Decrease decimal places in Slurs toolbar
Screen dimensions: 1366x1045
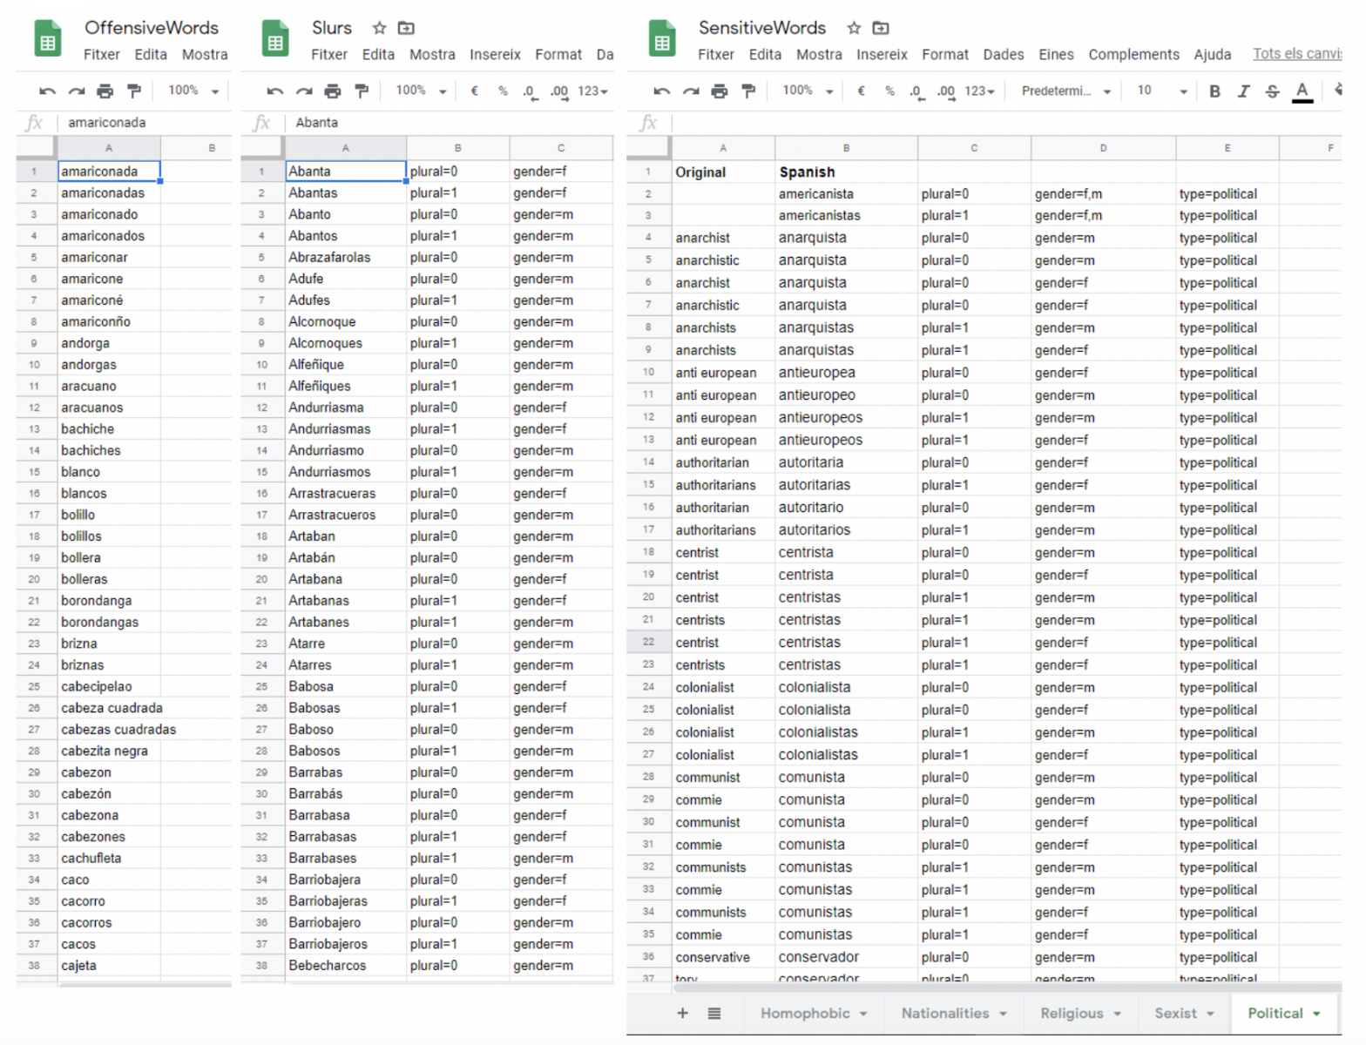pyautogui.click(x=530, y=91)
